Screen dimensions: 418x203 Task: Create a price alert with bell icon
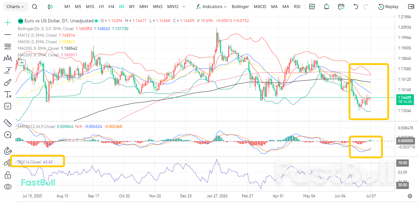(x=327, y=7)
